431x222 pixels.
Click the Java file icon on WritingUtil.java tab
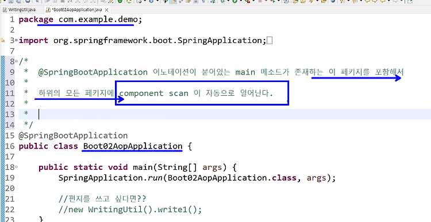coord(5,10)
